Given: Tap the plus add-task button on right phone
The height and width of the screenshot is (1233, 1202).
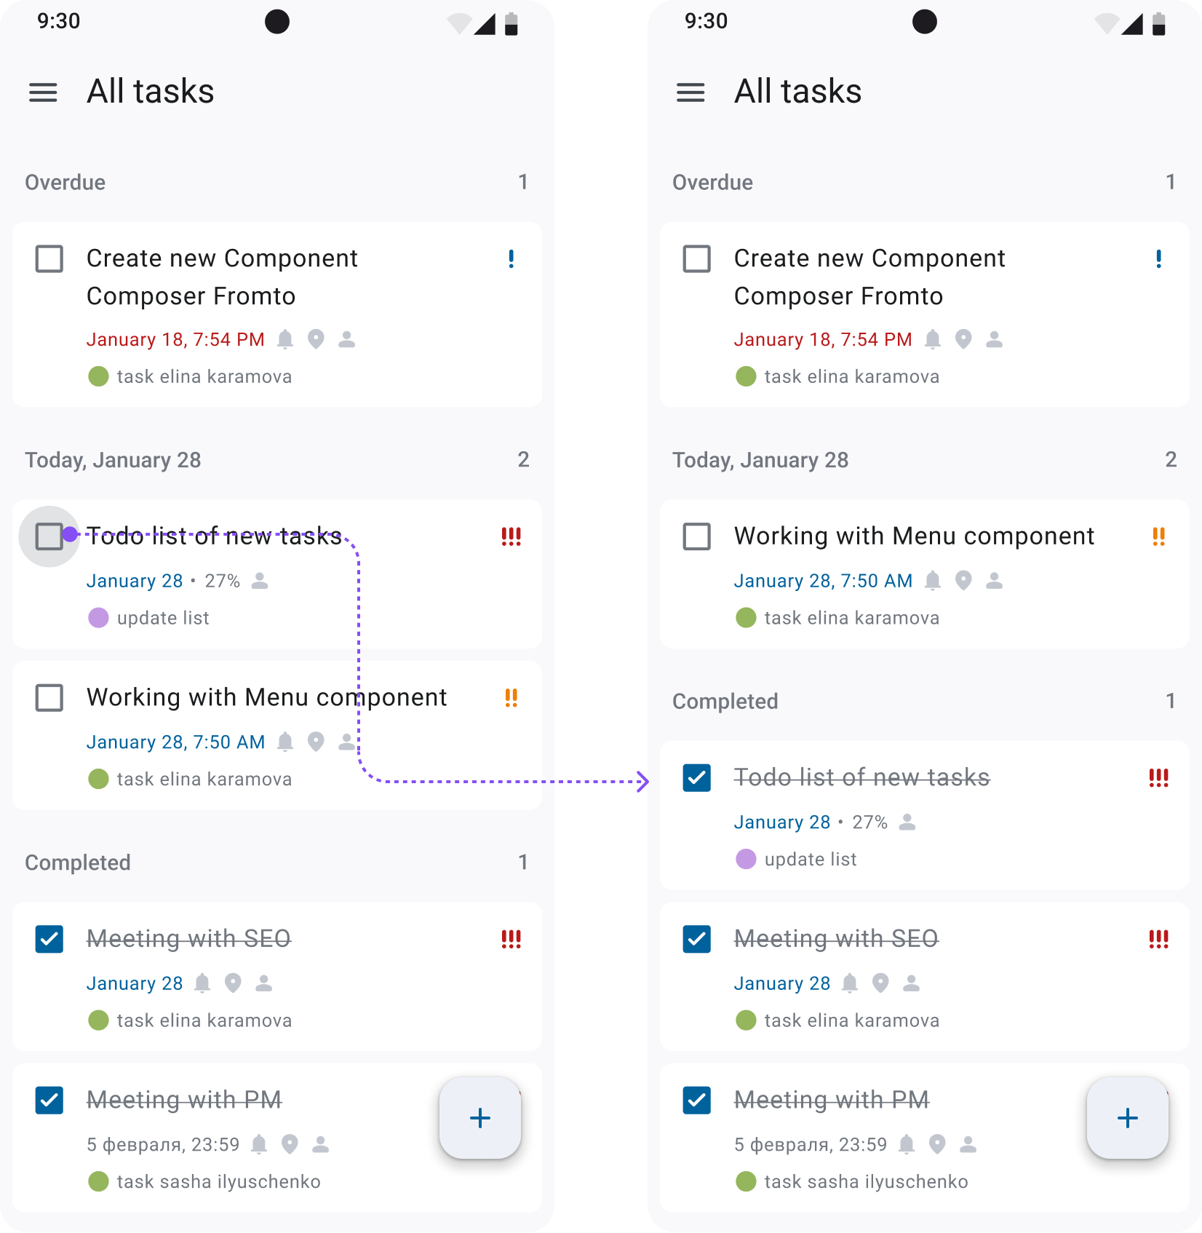Looking at the screenshot, I should 1128,1118.
